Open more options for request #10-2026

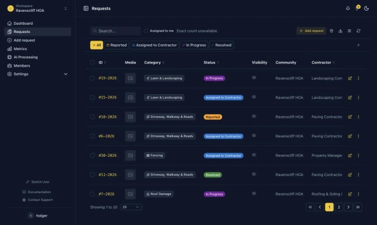tap(358, 117)
